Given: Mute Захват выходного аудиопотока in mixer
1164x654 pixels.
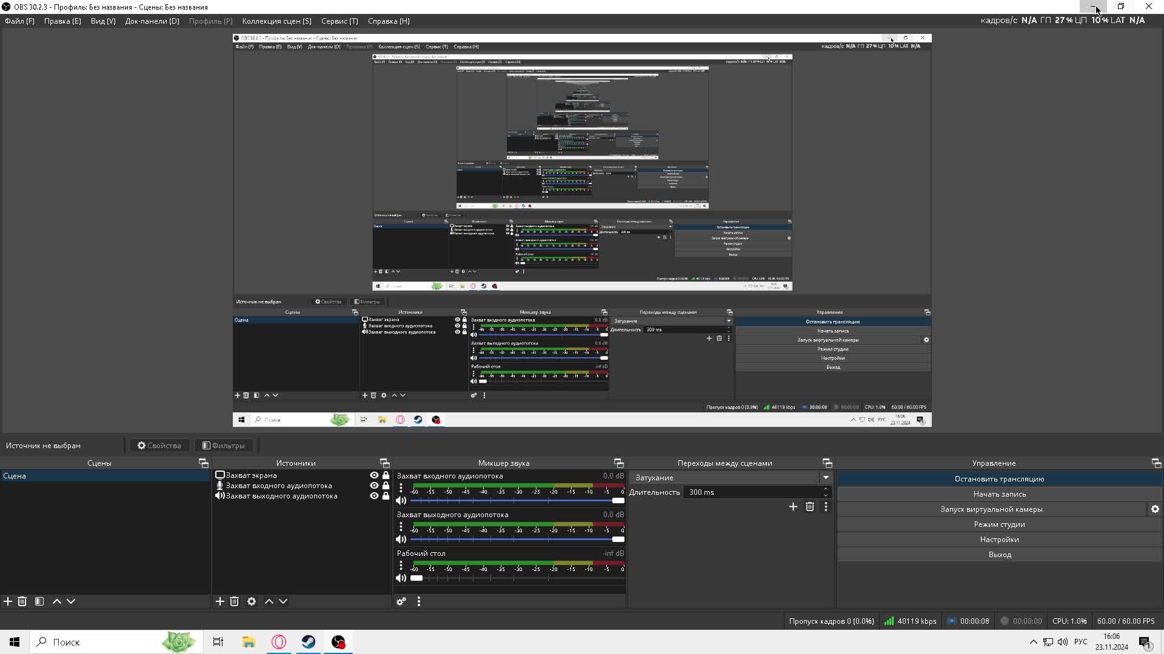Looking at the screenshot, I should (x=401, y=540).
